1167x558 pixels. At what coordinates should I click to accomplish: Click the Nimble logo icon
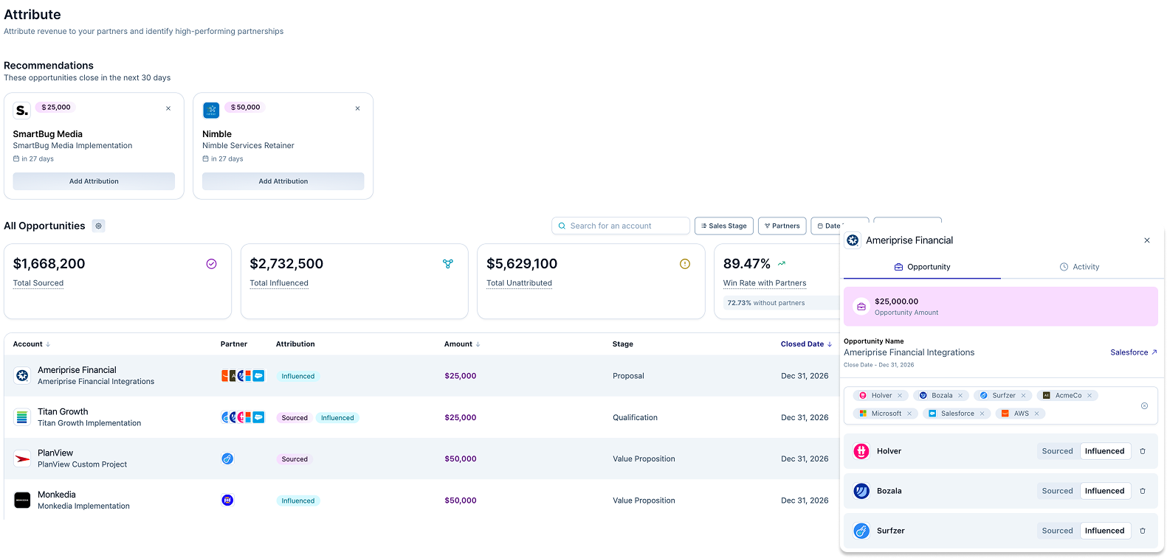(211, 110)
